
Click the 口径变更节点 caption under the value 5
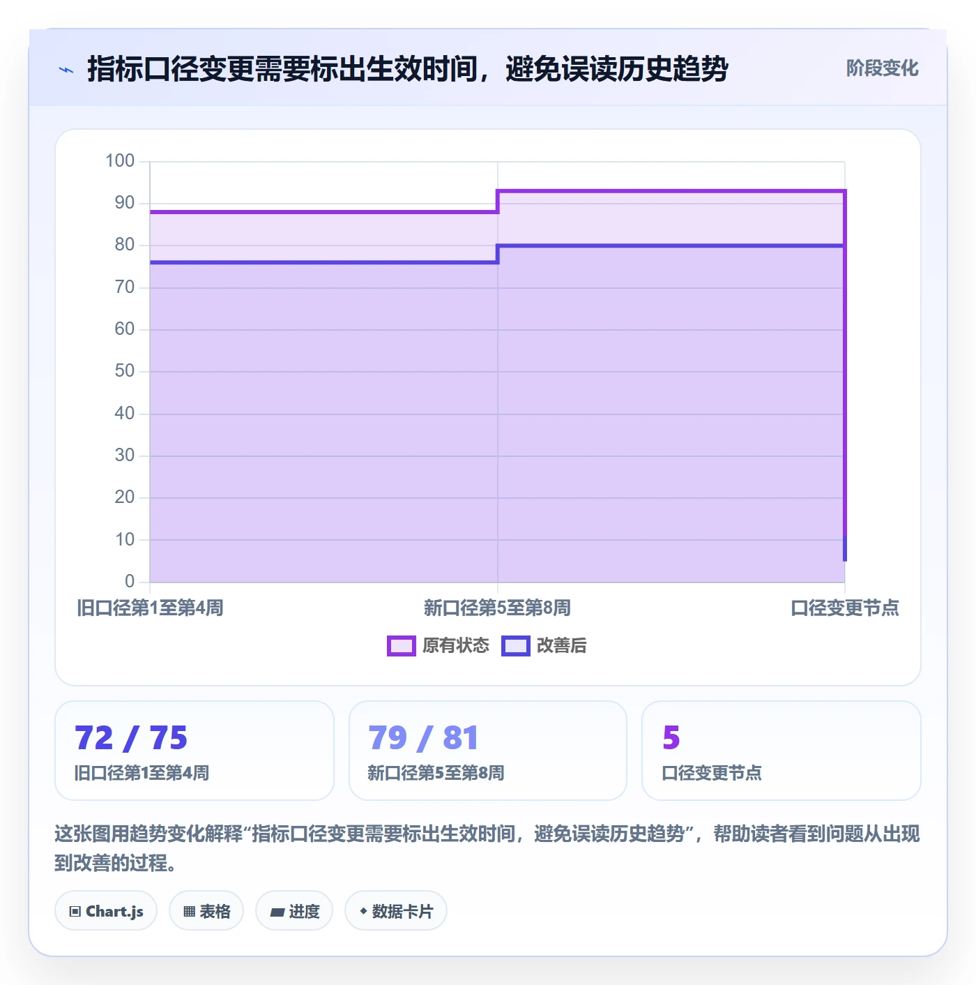click(x=712, y=773)
